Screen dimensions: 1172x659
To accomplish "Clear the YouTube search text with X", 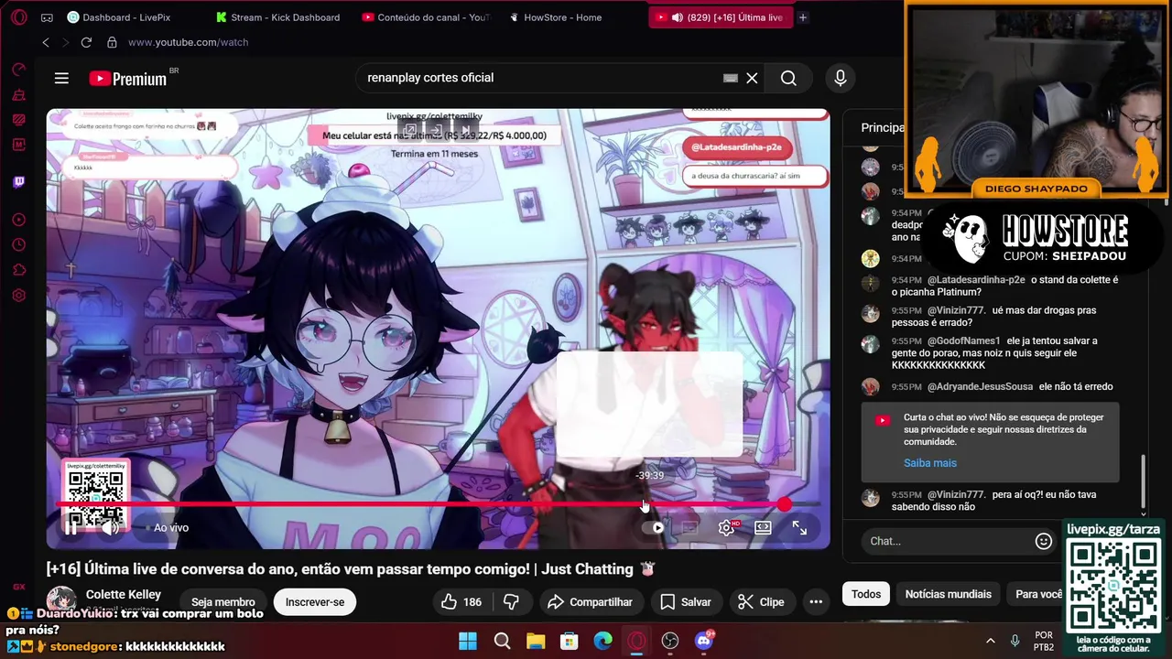I will pos(752,79).
